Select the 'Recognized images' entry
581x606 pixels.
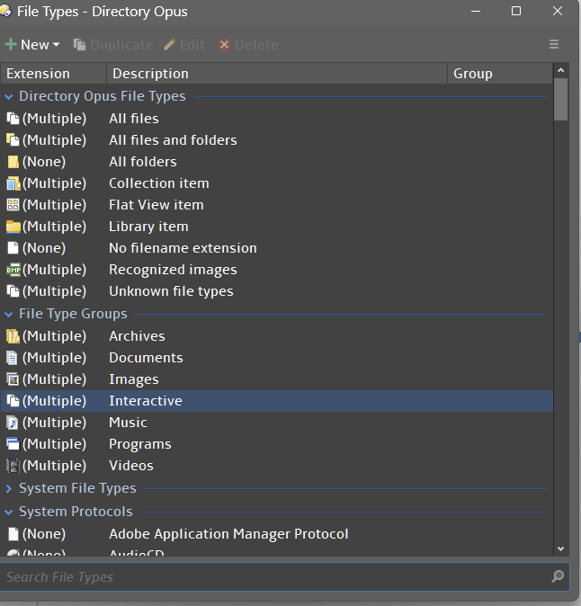[173, 270]
